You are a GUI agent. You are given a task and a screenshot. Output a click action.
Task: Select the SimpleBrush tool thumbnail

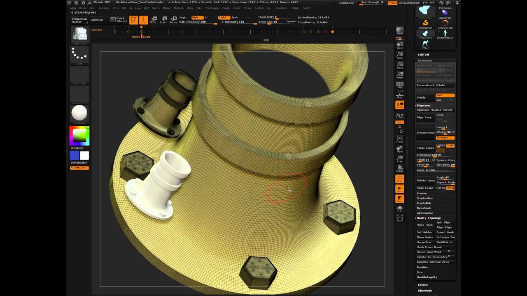point(425,23)
